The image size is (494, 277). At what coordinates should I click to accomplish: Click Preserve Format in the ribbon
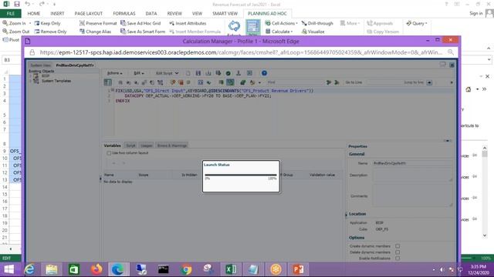(x=98, y=23)
